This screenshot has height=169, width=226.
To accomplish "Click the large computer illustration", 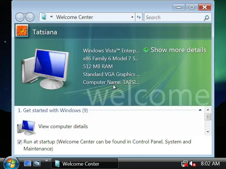I will [x=45, y=69].
